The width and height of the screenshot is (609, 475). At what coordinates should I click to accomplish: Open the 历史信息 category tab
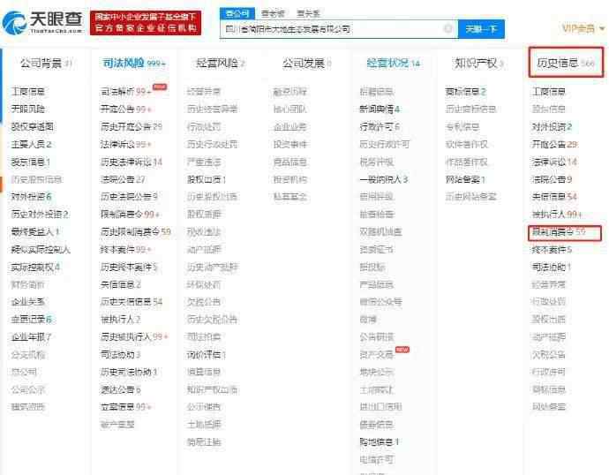pyautogui.click(x=565, y=64)
